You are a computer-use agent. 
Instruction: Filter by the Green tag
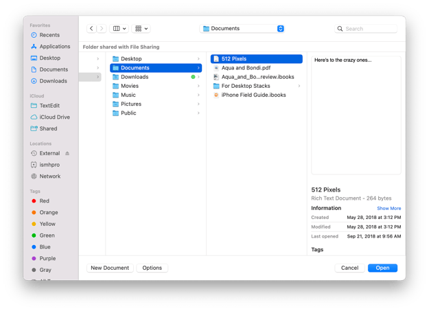[44, 235]
